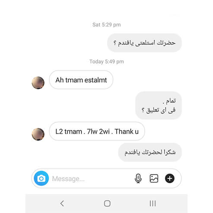The image size is (213, 213).
Task: Tap the microphone voice message icon
Action: [x=138, y=178]
